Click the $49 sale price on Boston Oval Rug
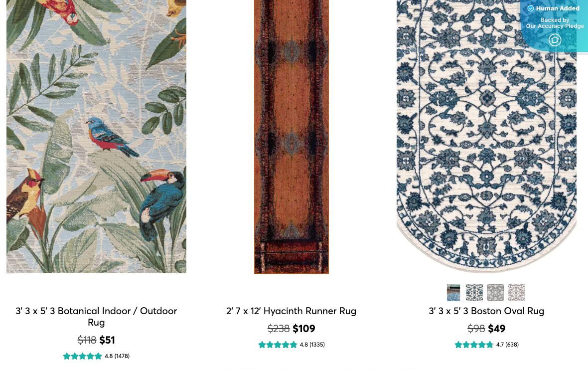The height and width of the screenshot is (369, 588). click(497, 329)
